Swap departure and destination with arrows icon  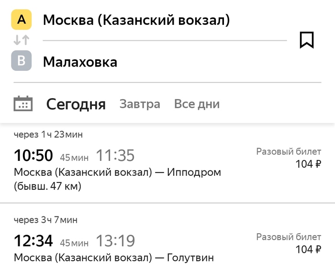click(x=21, y=40)
